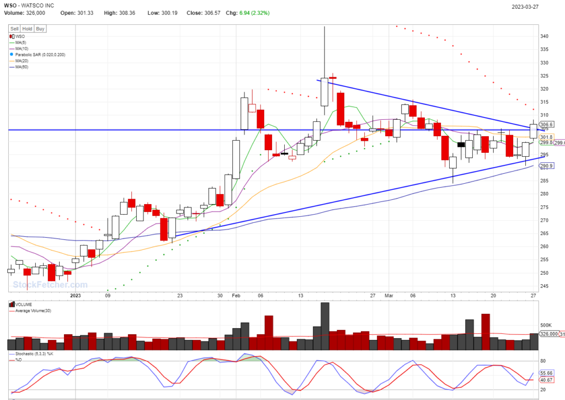Click the 80 stochastic axis label
The width and height of the screenshot is (565, 400).
[543, 361]
